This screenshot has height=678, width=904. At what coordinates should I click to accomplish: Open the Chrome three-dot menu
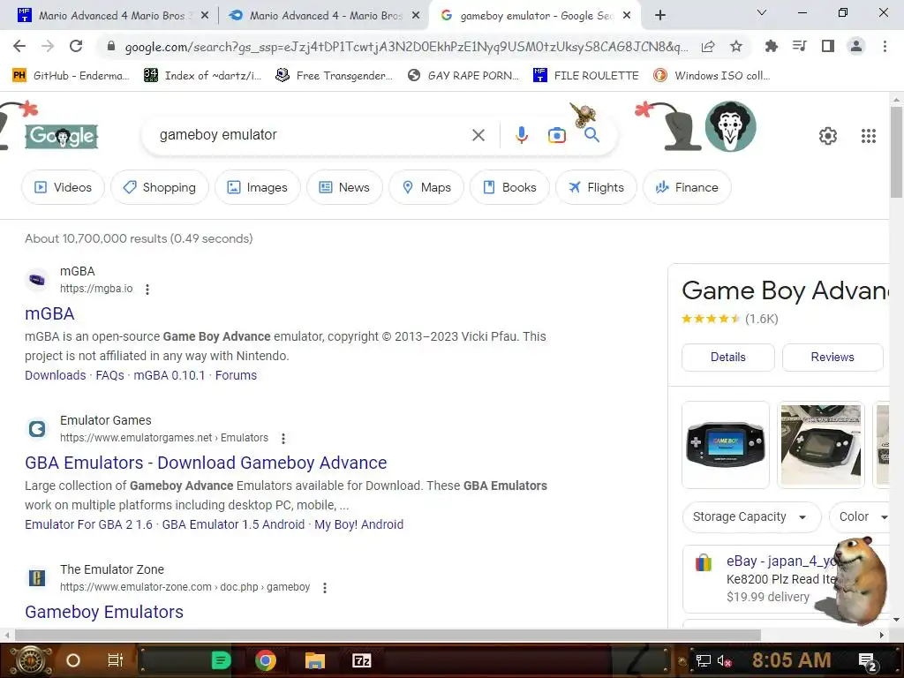[x=885, y=46]
